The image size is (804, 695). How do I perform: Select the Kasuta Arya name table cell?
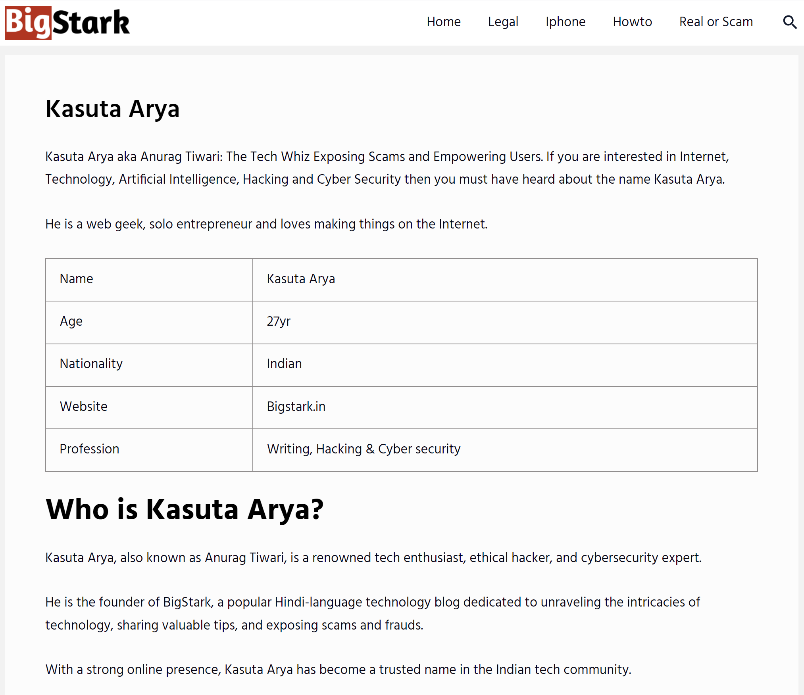tap(505, 280)
